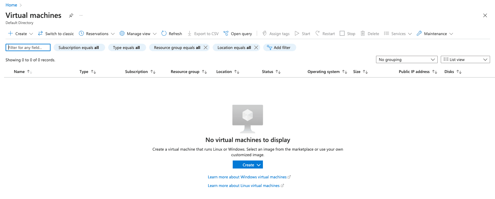Image resolution: width=495 pixels, height=199 pixels.
Task: Edit the Location equals all filter
Action: click(x=234, y=47)
